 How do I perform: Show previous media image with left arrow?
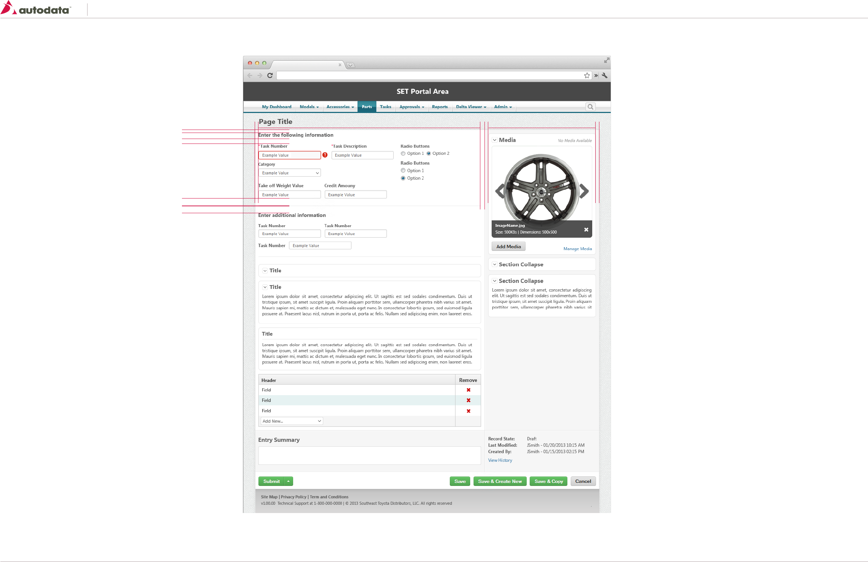coord(500,191)
